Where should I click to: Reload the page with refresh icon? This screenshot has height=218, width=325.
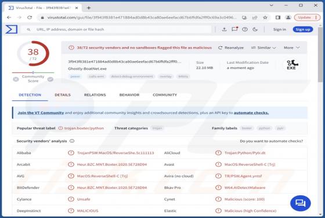coord(30,17)
